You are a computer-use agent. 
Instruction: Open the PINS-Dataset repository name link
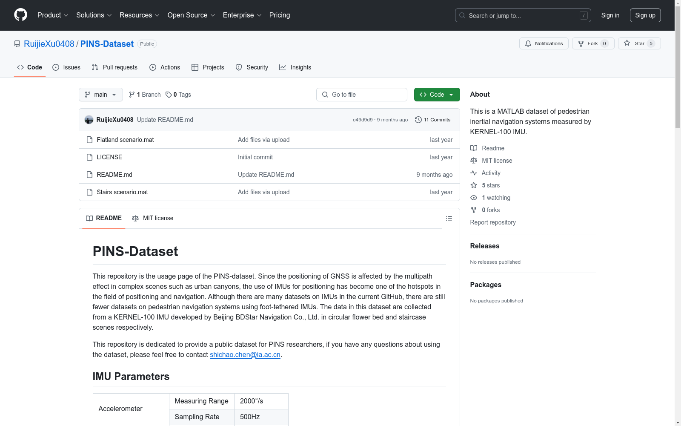click(x=107, y=44)
